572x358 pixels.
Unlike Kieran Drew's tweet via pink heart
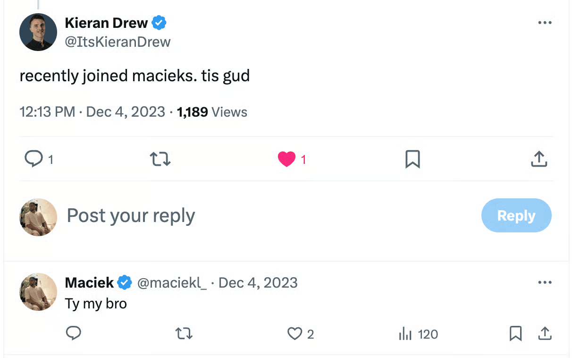[286, 160]
